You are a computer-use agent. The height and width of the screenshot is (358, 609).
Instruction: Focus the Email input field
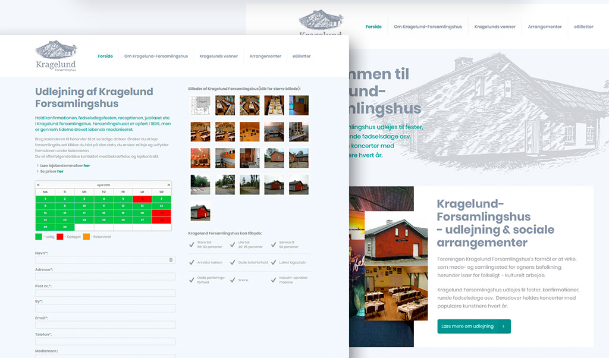105,325
